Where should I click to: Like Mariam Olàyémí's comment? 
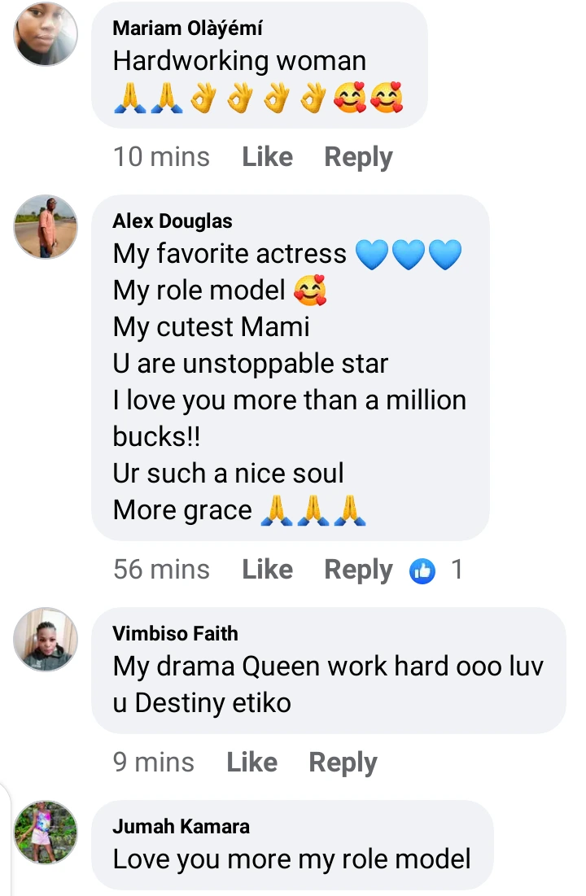coord(267,157)
